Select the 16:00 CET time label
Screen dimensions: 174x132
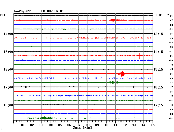pyautogui.click(x=8, y=69)
